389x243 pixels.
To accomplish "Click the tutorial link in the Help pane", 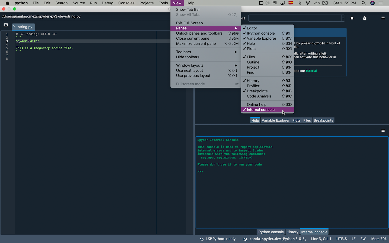I will [x=311, y=70].
